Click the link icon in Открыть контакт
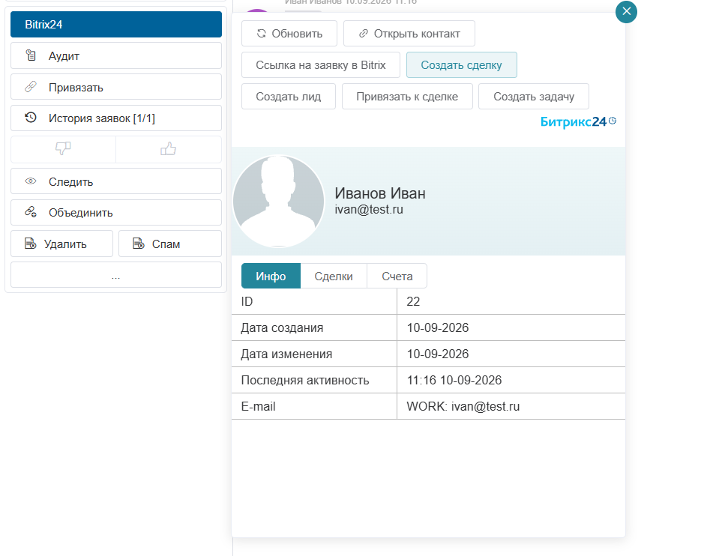Viewport: 704px width, 556px height. pyautogui.click(x=363, y=34)
